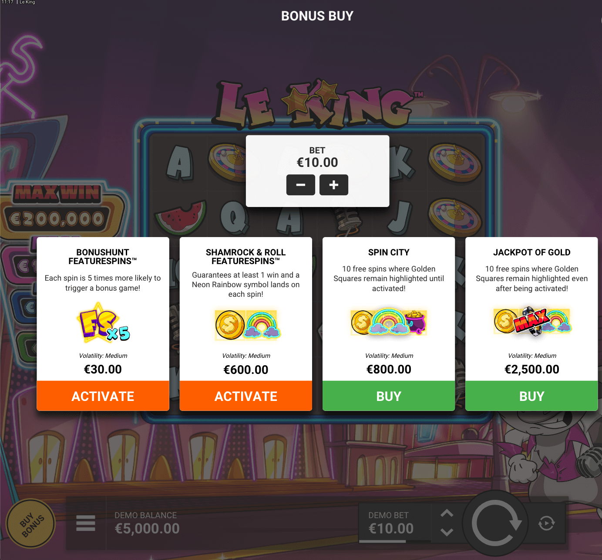Lower demo bet with the down chevron
This screenshot has width=602, height=560.
click(447, 532)
